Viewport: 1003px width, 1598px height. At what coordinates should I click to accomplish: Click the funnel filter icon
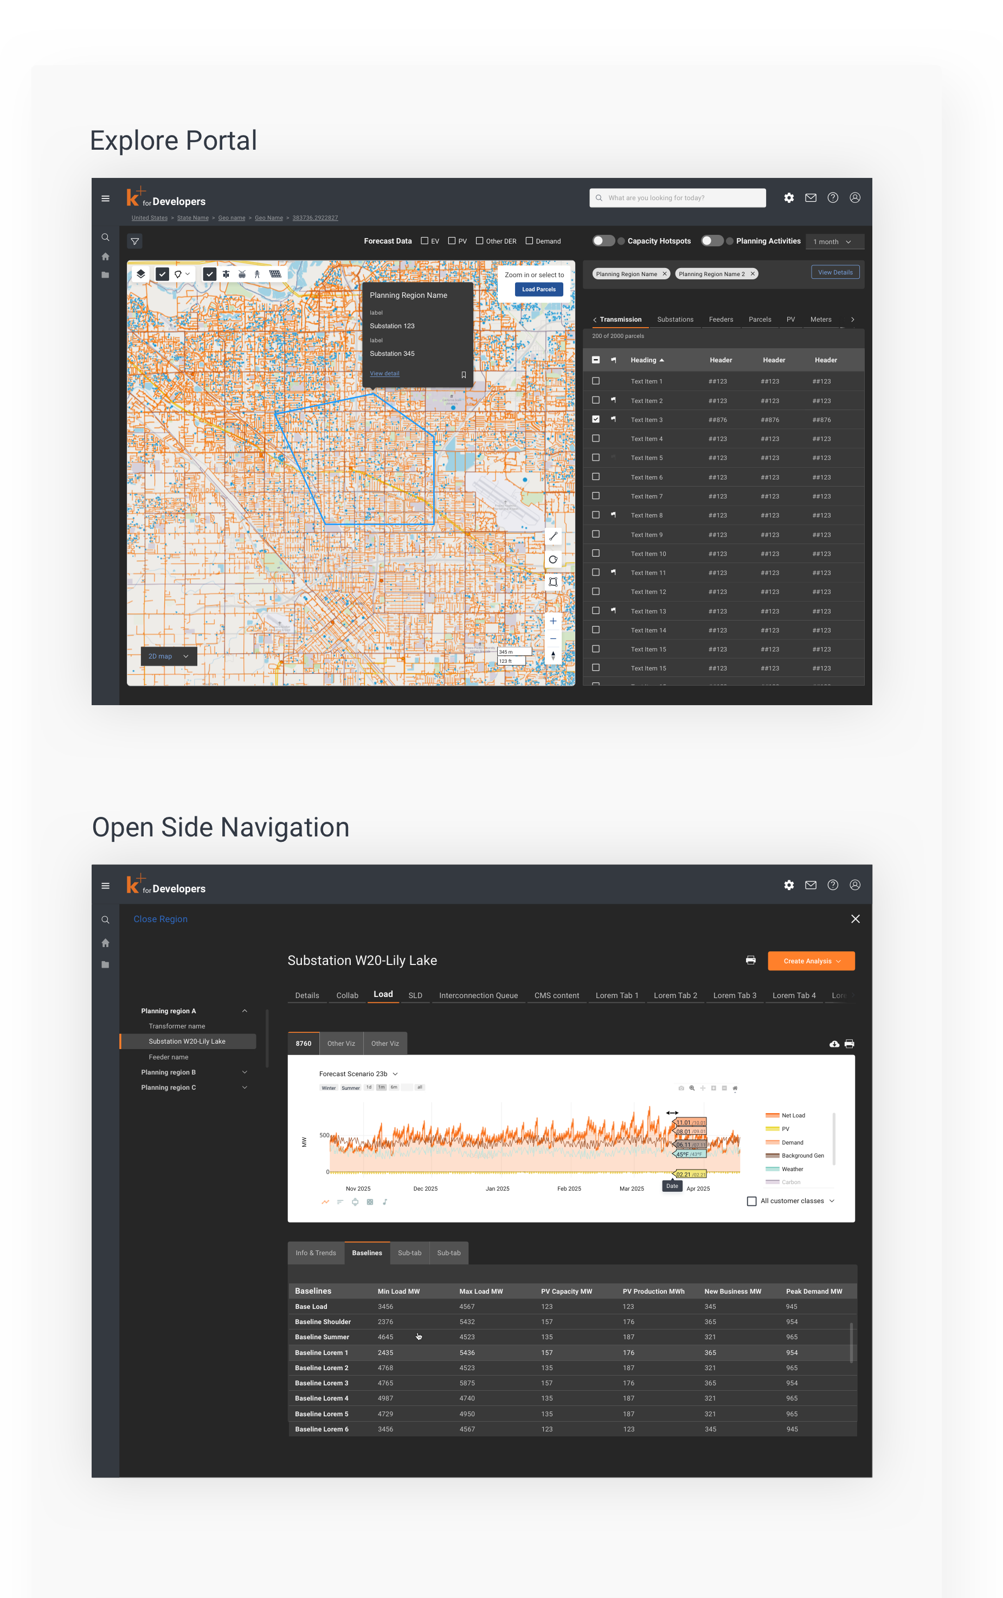(134, 241)
